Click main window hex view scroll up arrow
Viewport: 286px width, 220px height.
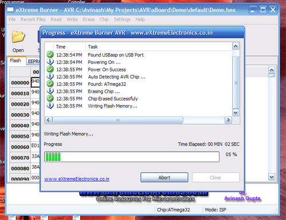point(272,70)
